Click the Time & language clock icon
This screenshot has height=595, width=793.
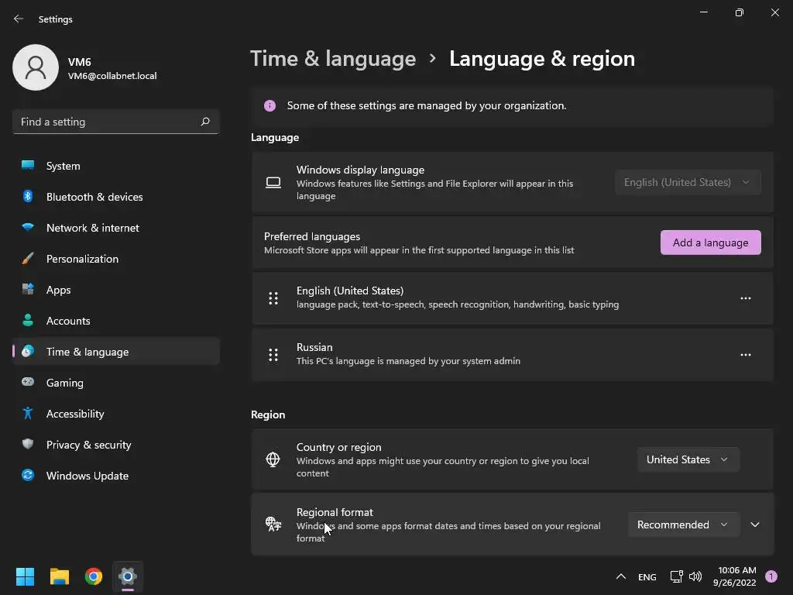click(28, 351)
